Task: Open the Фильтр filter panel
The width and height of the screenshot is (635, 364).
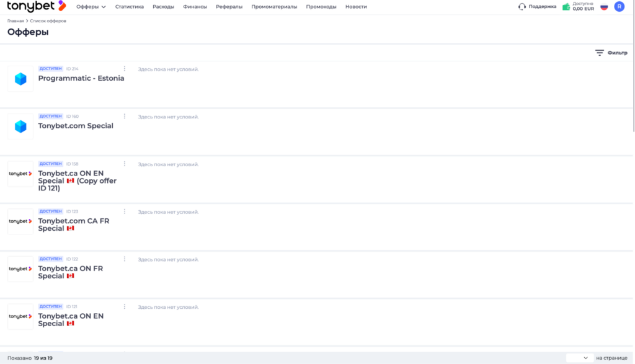Action: (x=611, y=53)
